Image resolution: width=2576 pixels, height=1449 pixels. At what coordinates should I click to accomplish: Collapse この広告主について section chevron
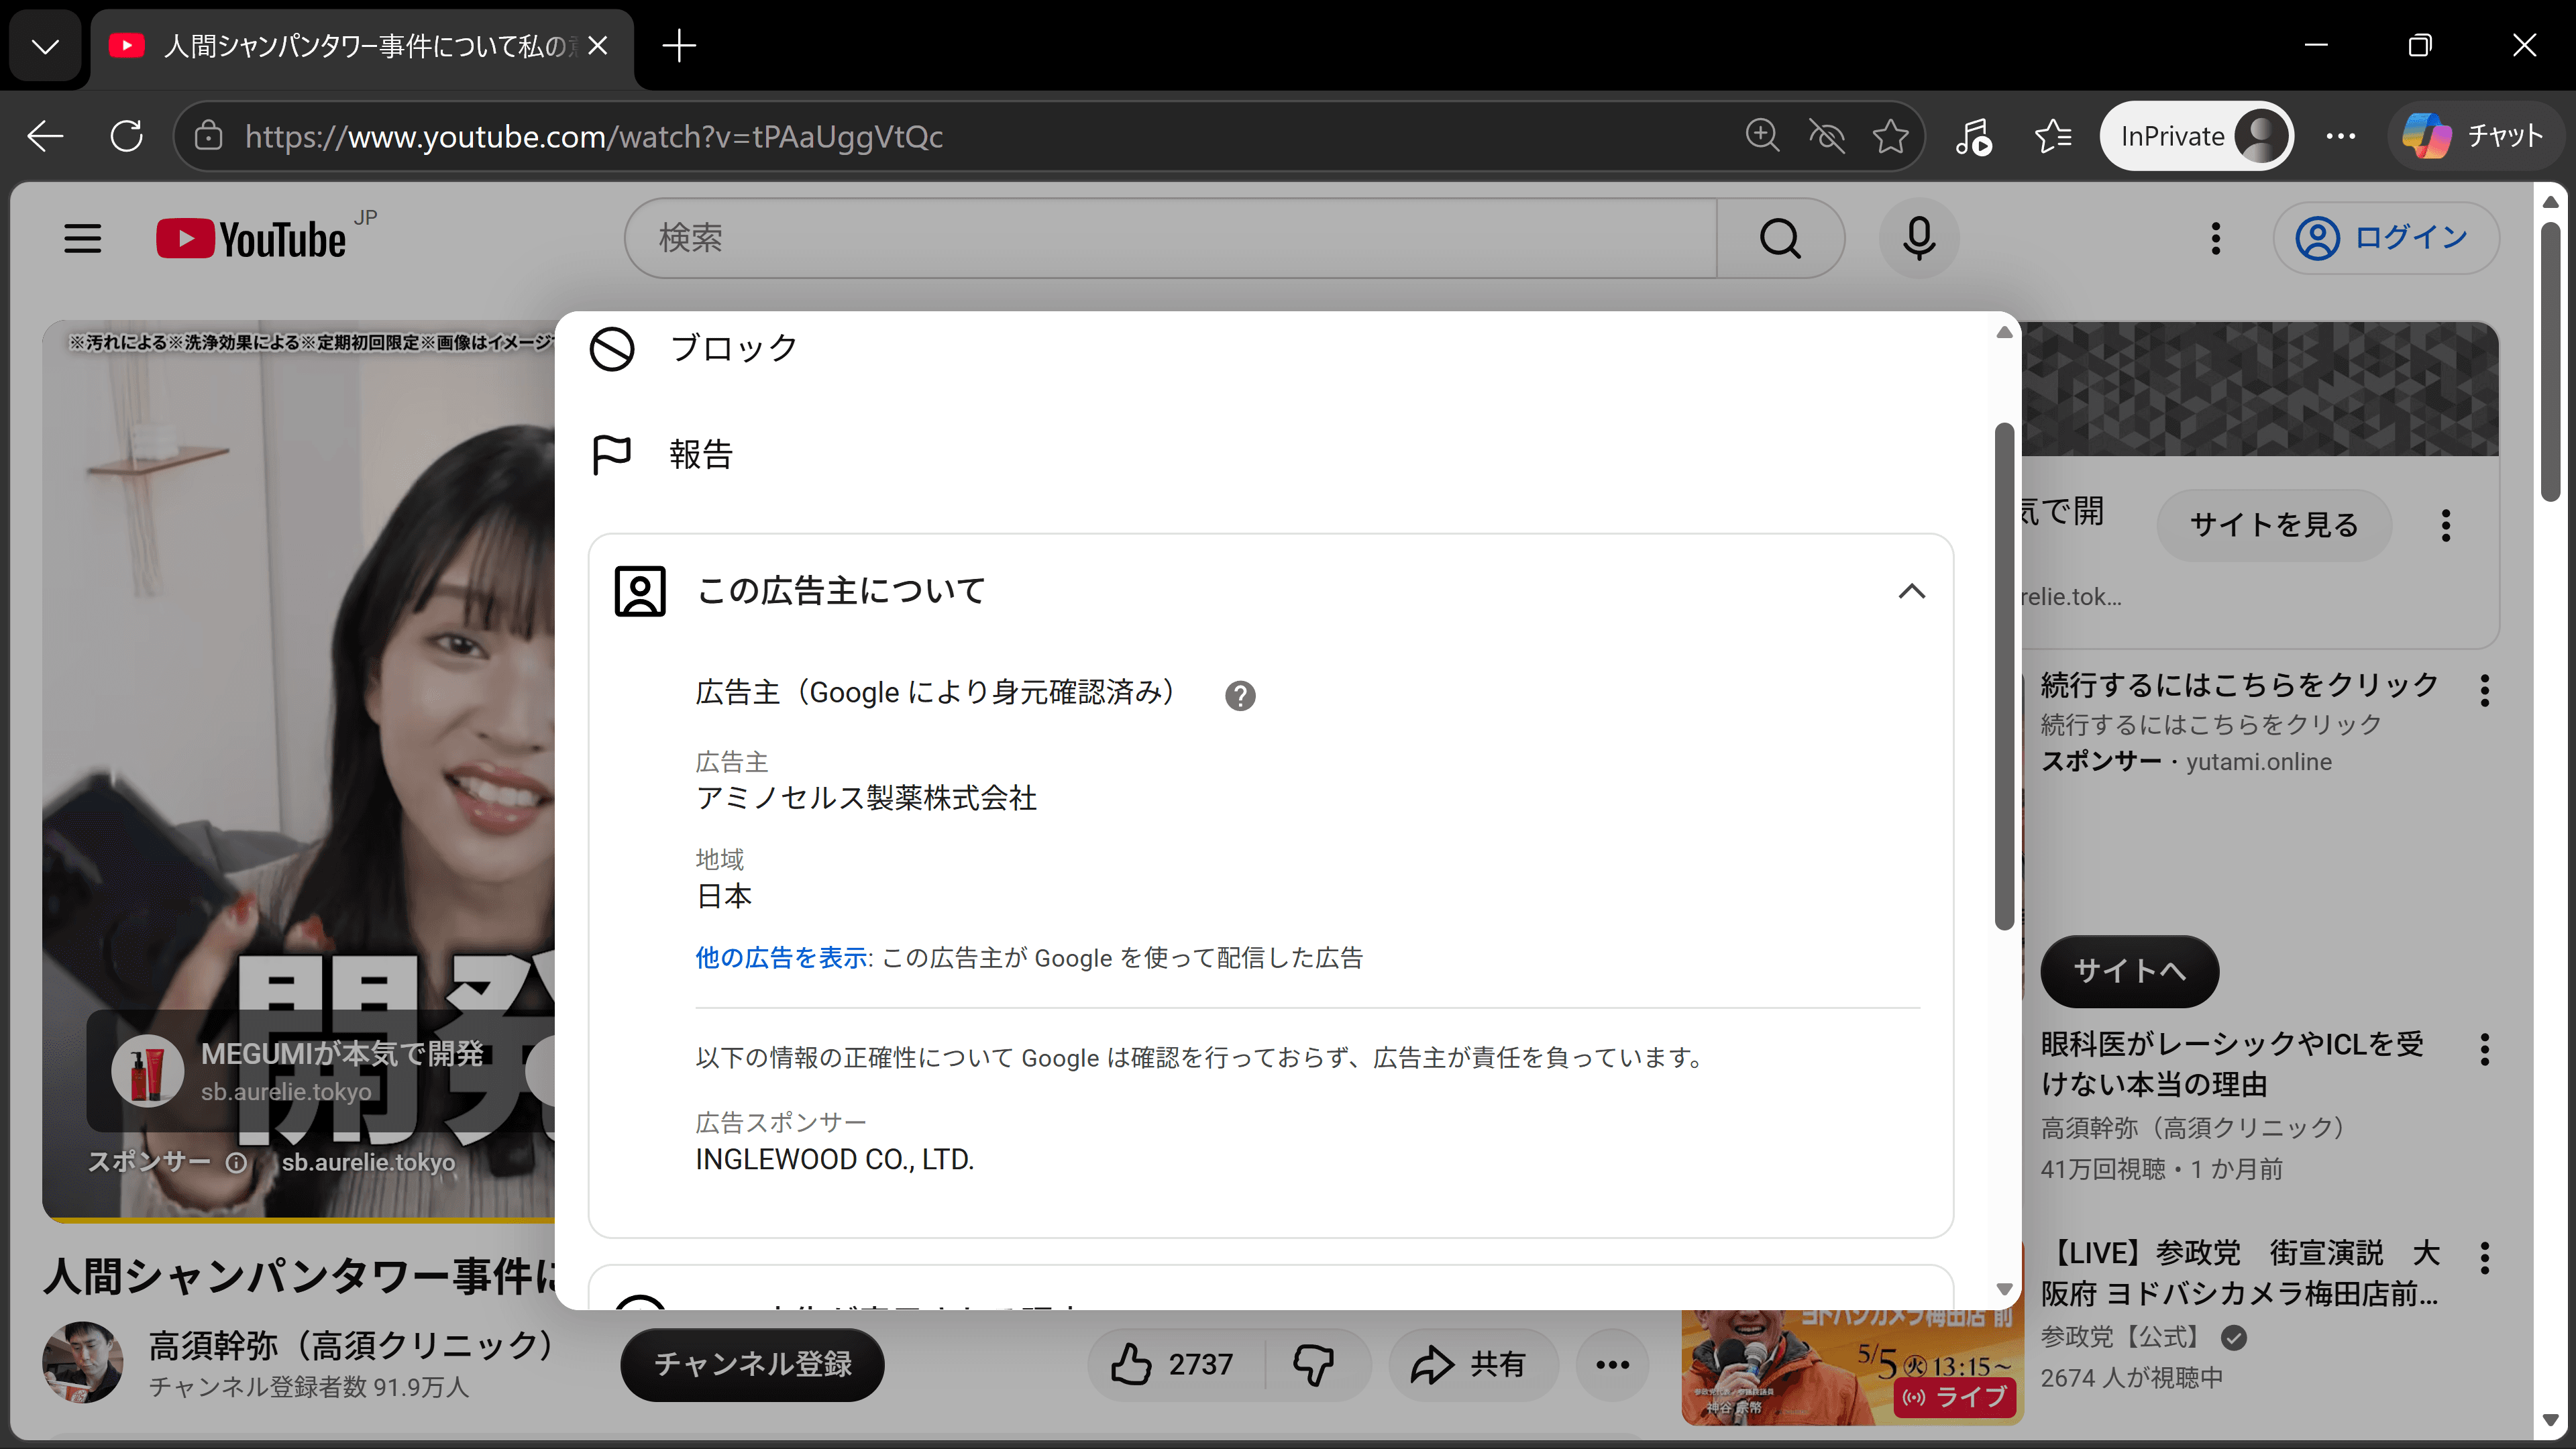click(1911, 591)
